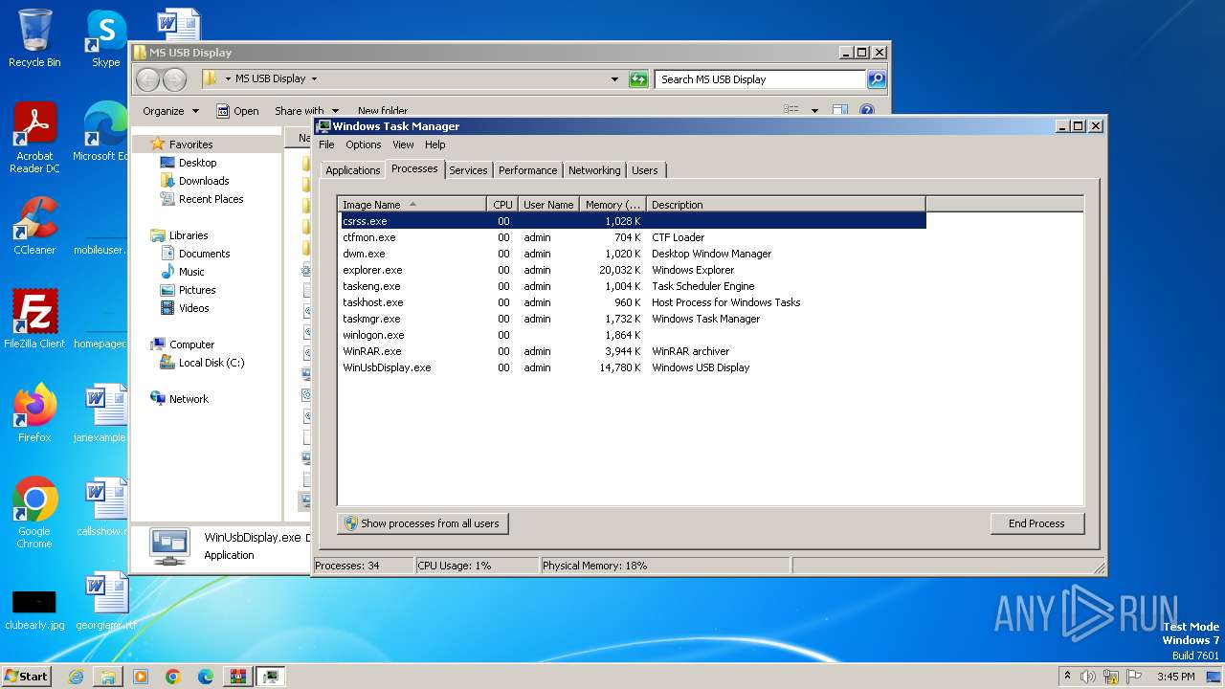The image size is (1225, 689).
Task: Click the Explorer search magnifier icon
Action: (876, 79)
